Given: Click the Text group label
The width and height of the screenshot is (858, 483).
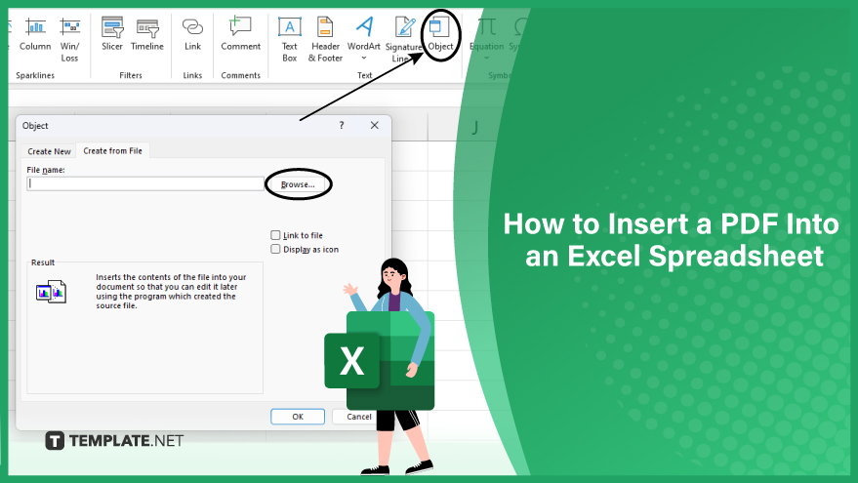Looking at the screenshot, I should pos(364,75).
